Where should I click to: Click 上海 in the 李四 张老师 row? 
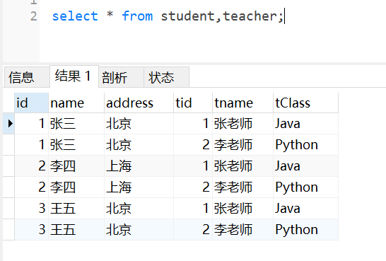[x=139, y=166]
